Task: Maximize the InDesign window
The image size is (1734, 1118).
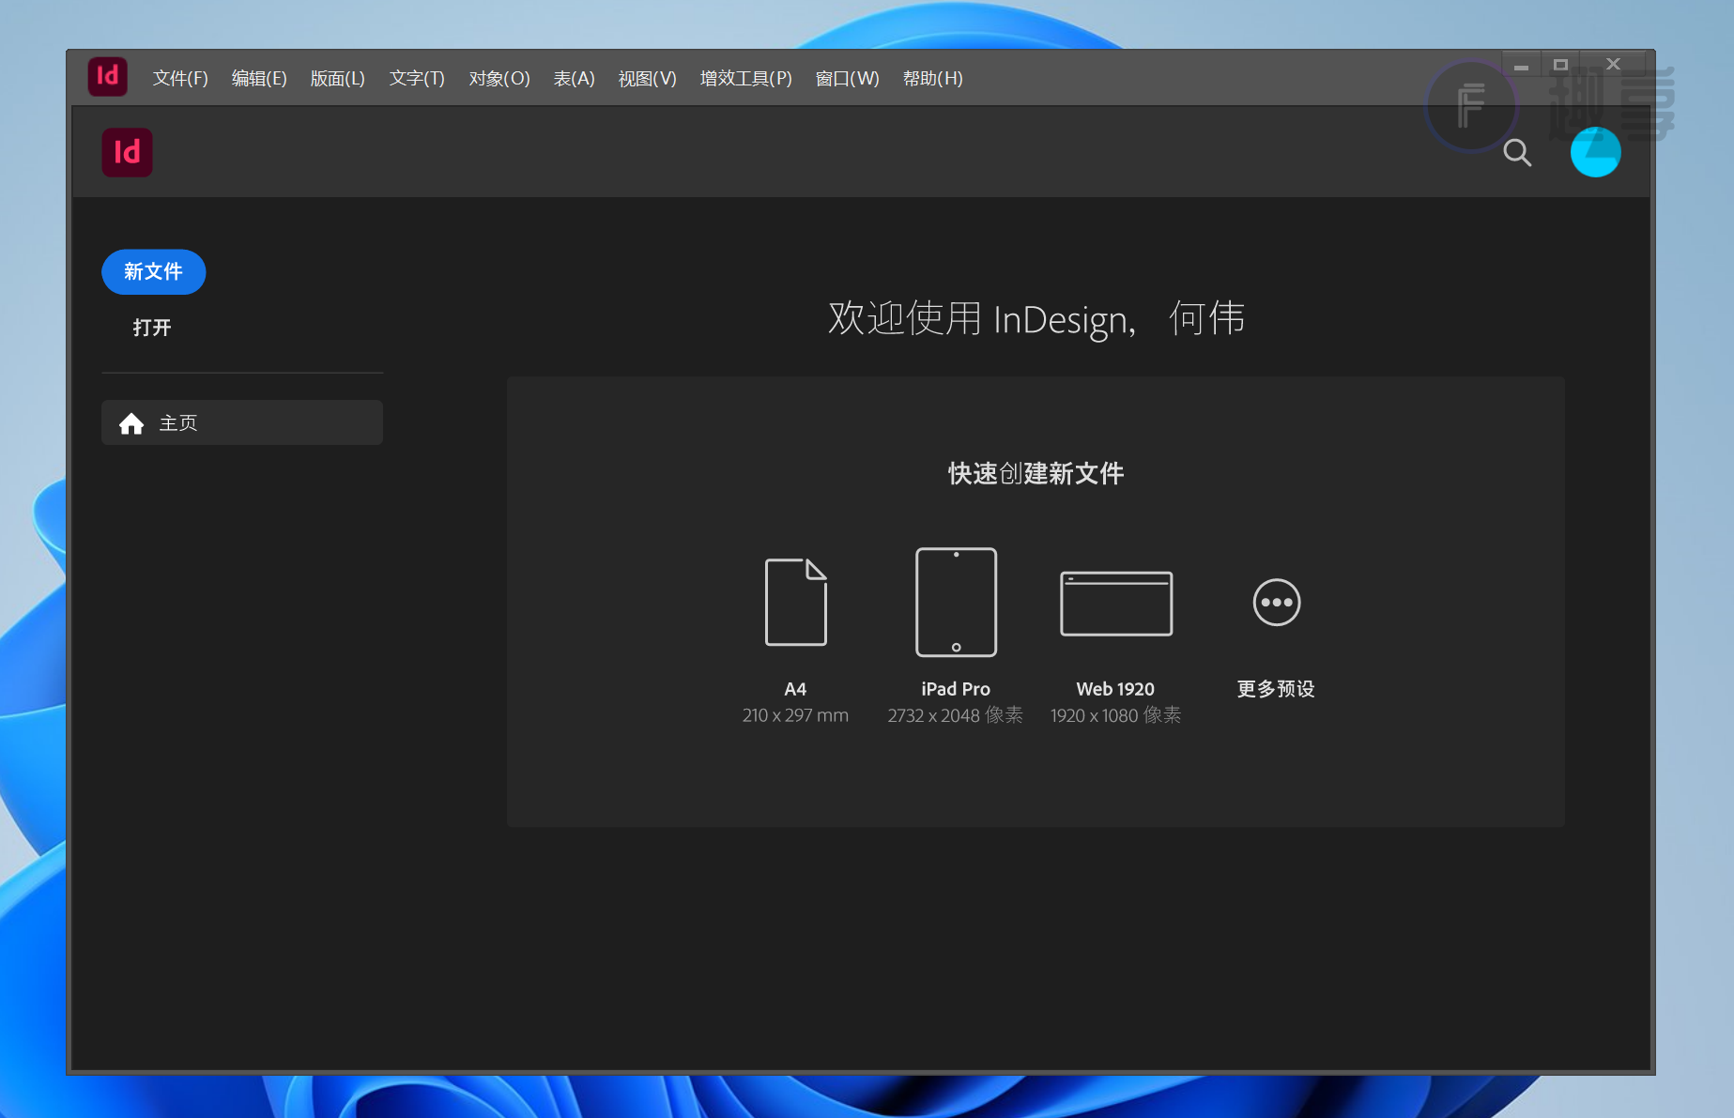Action: (x=1560, y=65)
